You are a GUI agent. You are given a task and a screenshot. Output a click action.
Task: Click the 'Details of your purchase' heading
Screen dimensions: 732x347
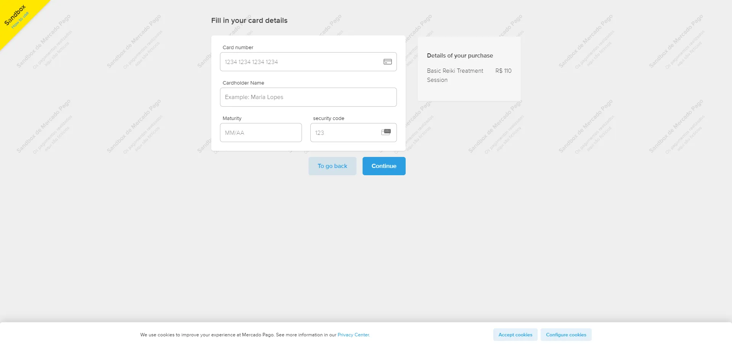460,56
